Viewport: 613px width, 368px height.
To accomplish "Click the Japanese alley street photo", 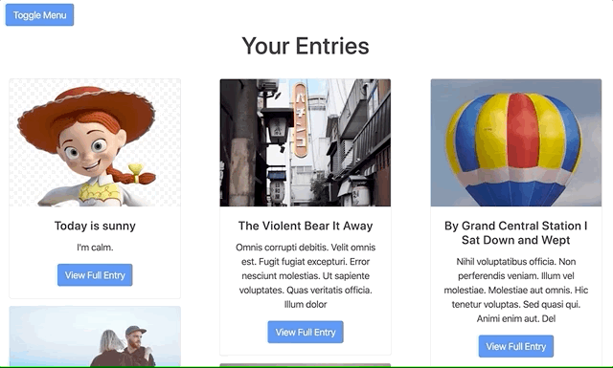I will (x=306, y=142).
